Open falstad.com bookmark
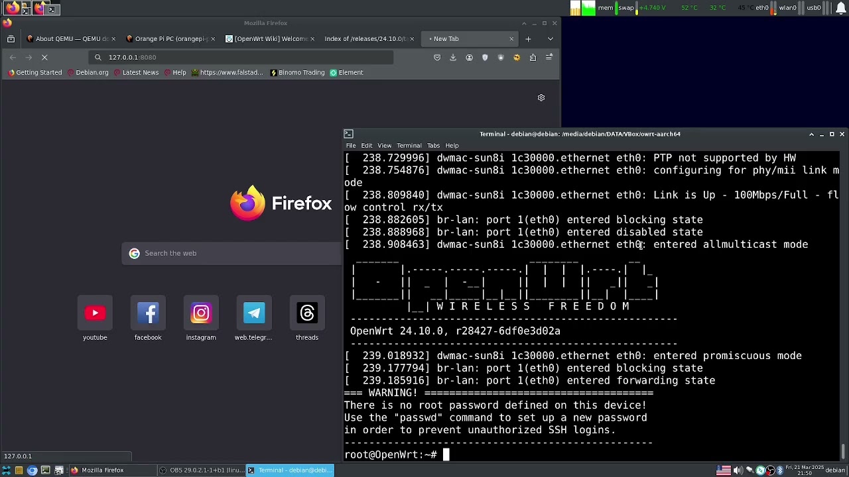 tap(228, 73)
